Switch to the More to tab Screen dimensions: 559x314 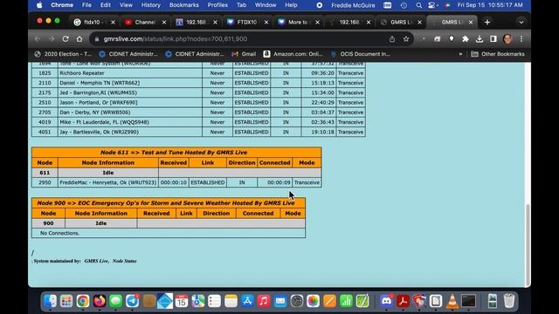298,22
